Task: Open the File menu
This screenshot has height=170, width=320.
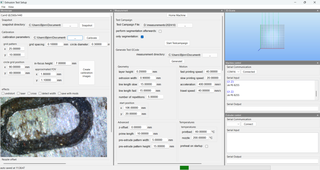Action: tap(4, 7)
